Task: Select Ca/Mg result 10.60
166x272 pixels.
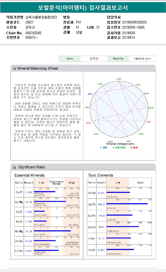Action: click(x=29, y=202)
